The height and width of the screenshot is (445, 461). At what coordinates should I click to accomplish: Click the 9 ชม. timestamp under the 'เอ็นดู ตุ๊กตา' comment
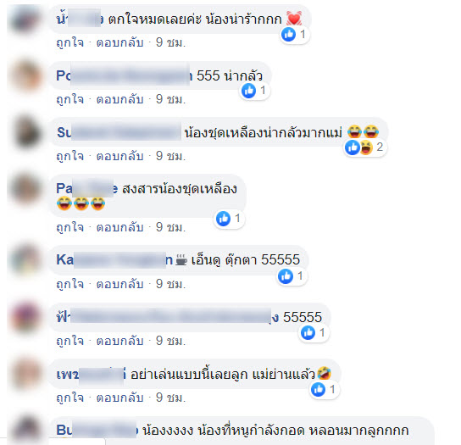point(170,284)
